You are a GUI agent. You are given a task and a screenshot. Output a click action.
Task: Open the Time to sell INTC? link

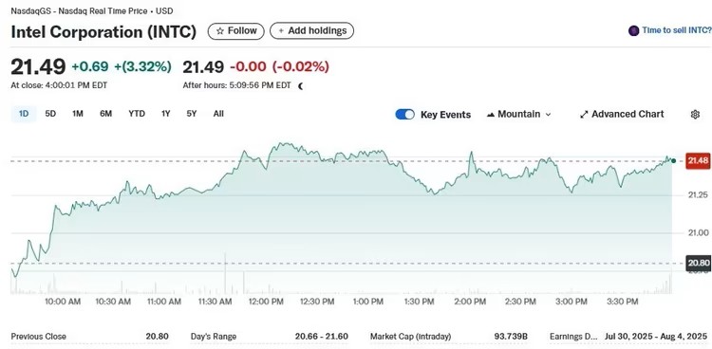[677, 30]
